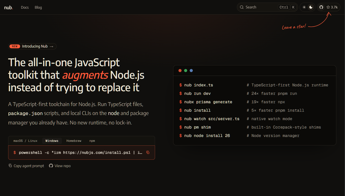Select the Homebrew install tab
Screen dimensions: 345x196
click(x=74, y=141)
